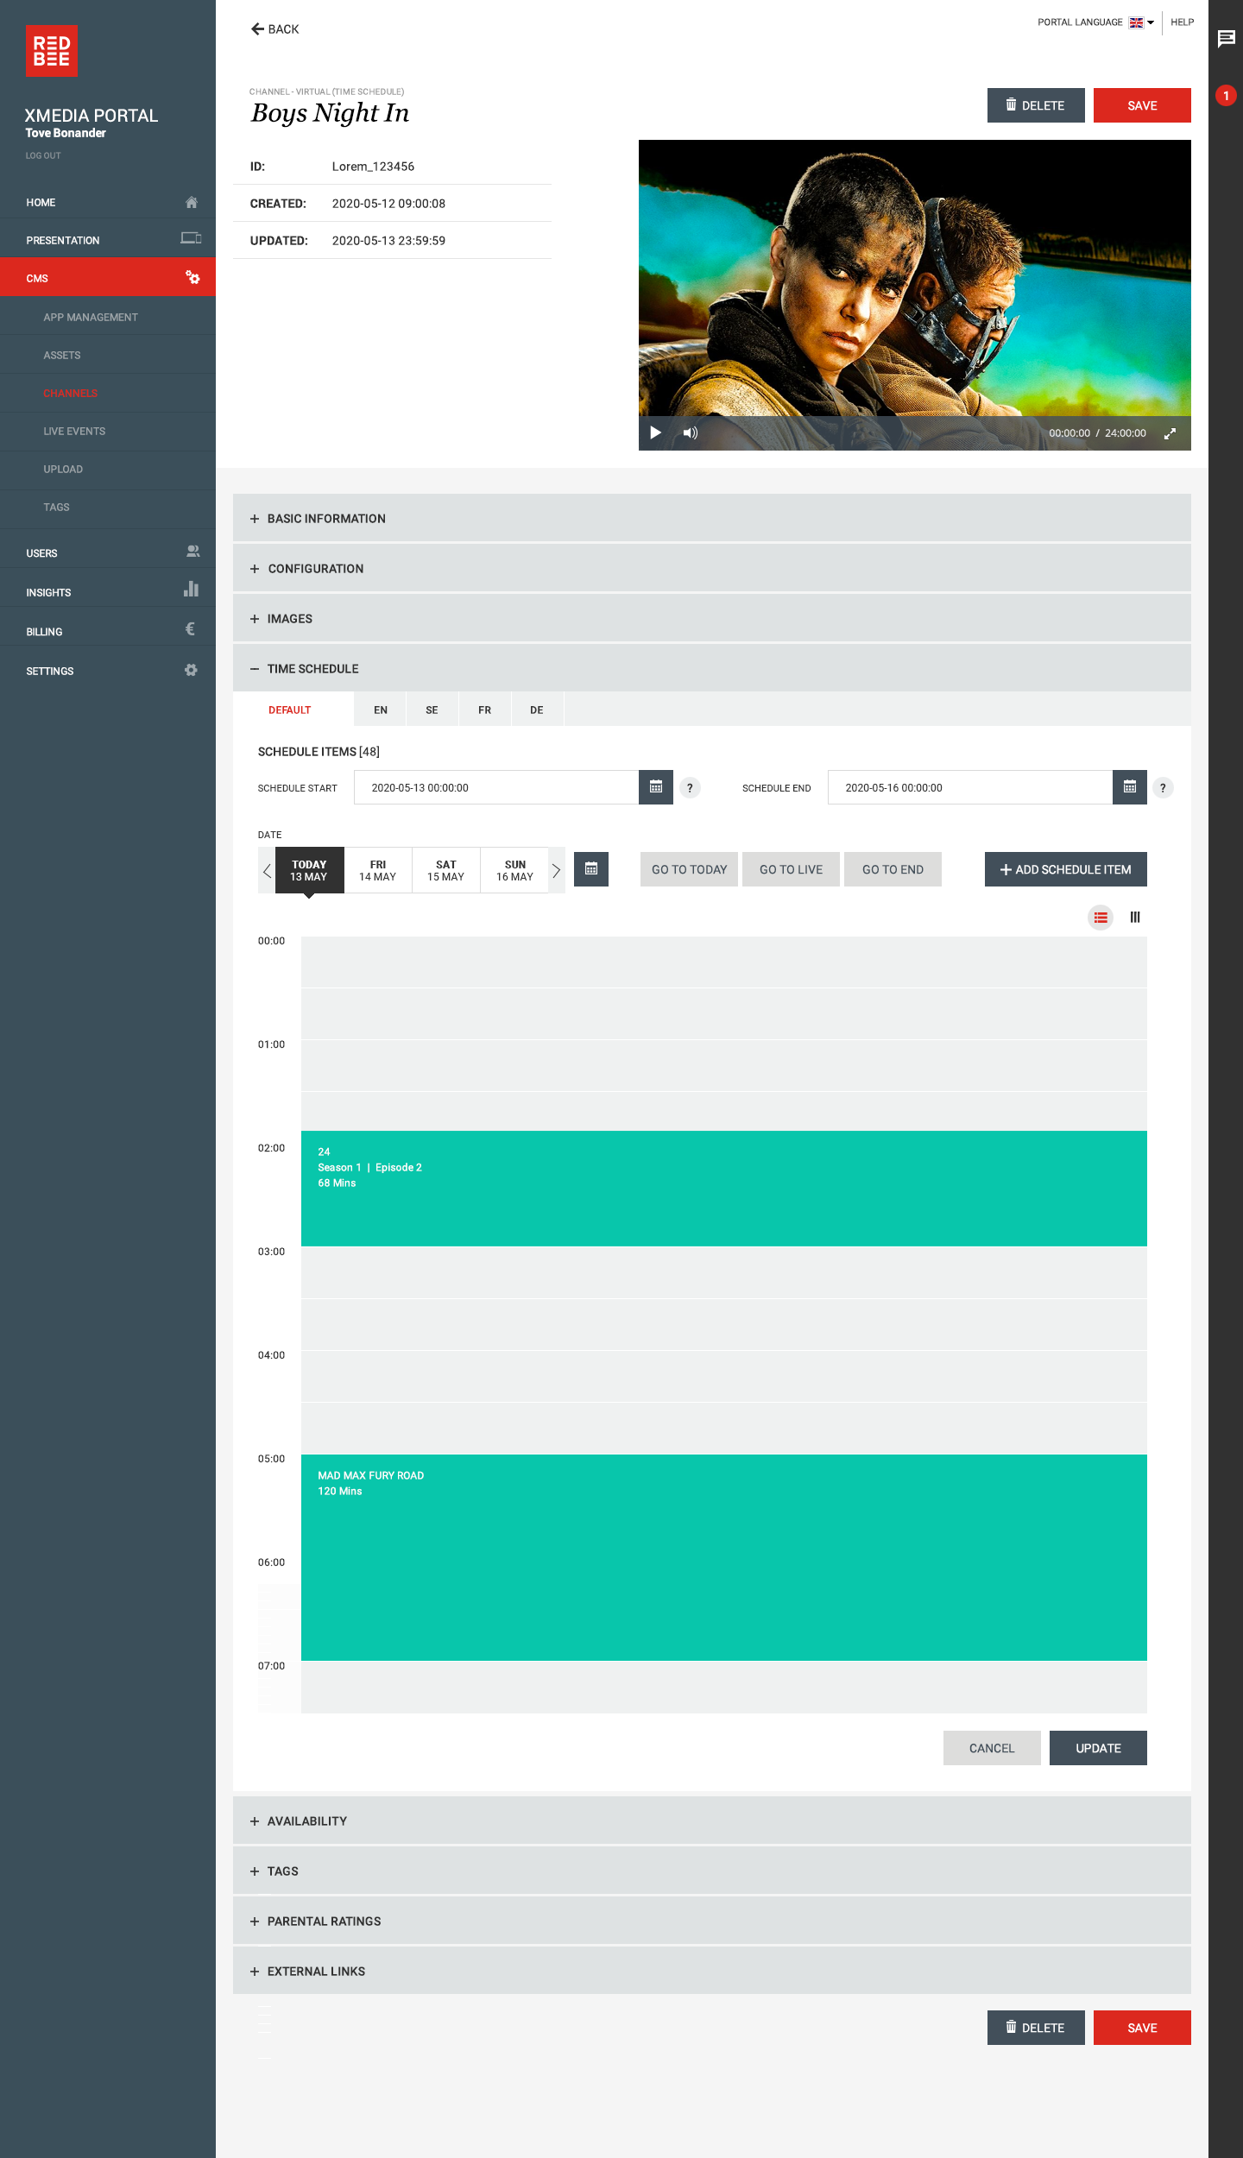Select the EN language tab
The image size is (1243, 2158).
(x=381, y=710)
